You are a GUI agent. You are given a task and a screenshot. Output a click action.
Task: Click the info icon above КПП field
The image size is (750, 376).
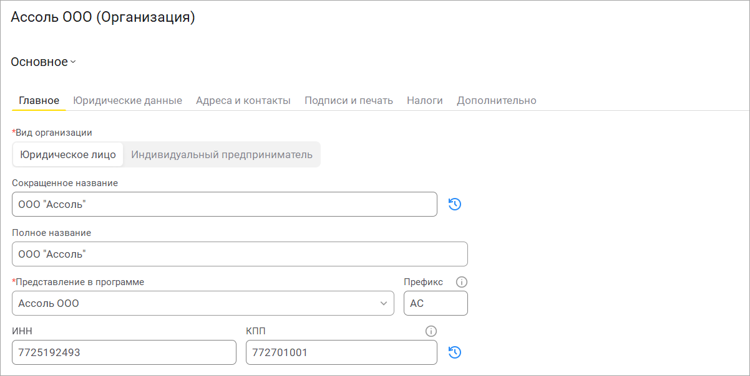(431, 331)
